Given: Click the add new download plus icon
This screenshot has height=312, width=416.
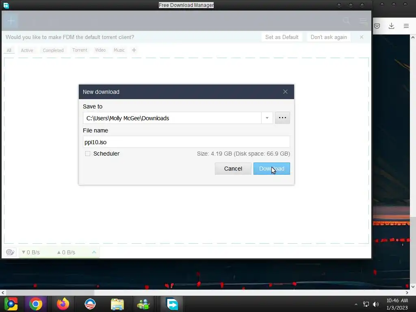Looking at the screenshot, I should [11, 21].
